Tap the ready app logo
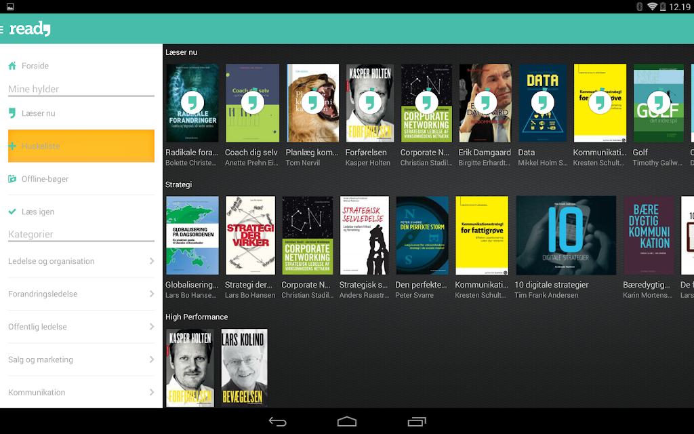694x434 pixels. click(x=30, y=28)
